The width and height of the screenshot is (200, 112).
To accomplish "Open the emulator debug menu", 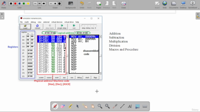I will [33, 22].
